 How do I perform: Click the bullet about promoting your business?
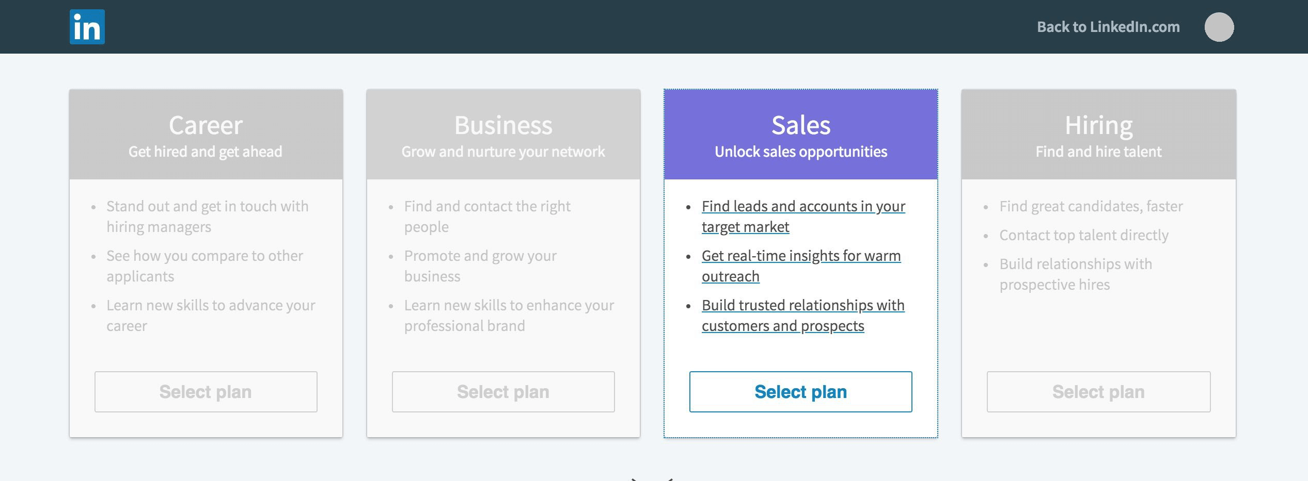coord(480,266)
